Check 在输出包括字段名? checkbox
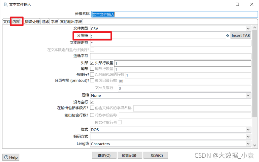 (92, 108)
